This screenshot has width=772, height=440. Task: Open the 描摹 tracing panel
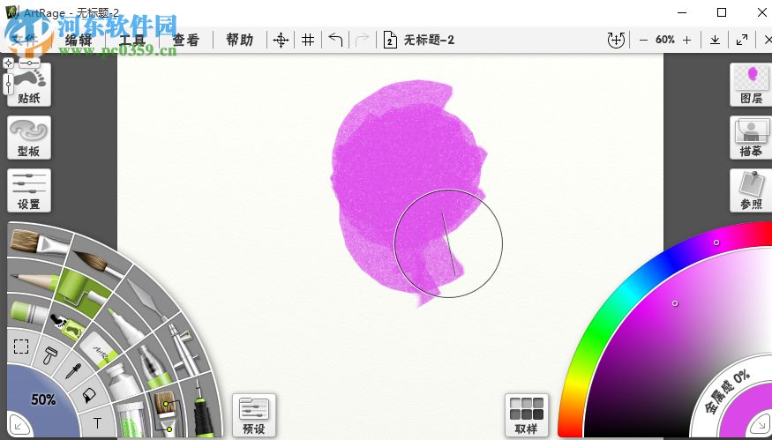tap(751, 138)
